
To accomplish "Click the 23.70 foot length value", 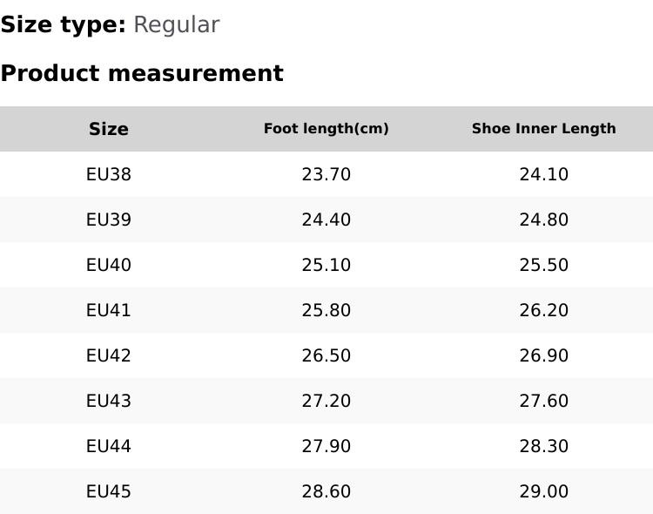I will click(326, 174).
